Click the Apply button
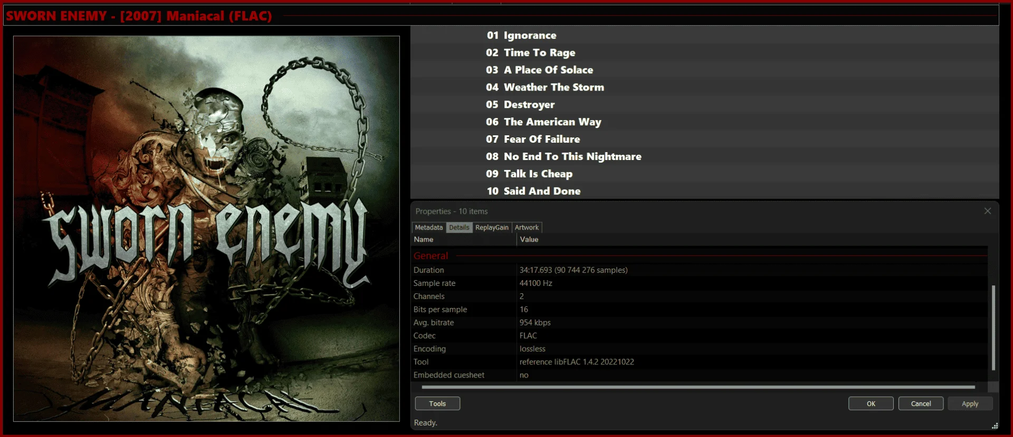Screen dimensions: 1013x437 [970, 403]
